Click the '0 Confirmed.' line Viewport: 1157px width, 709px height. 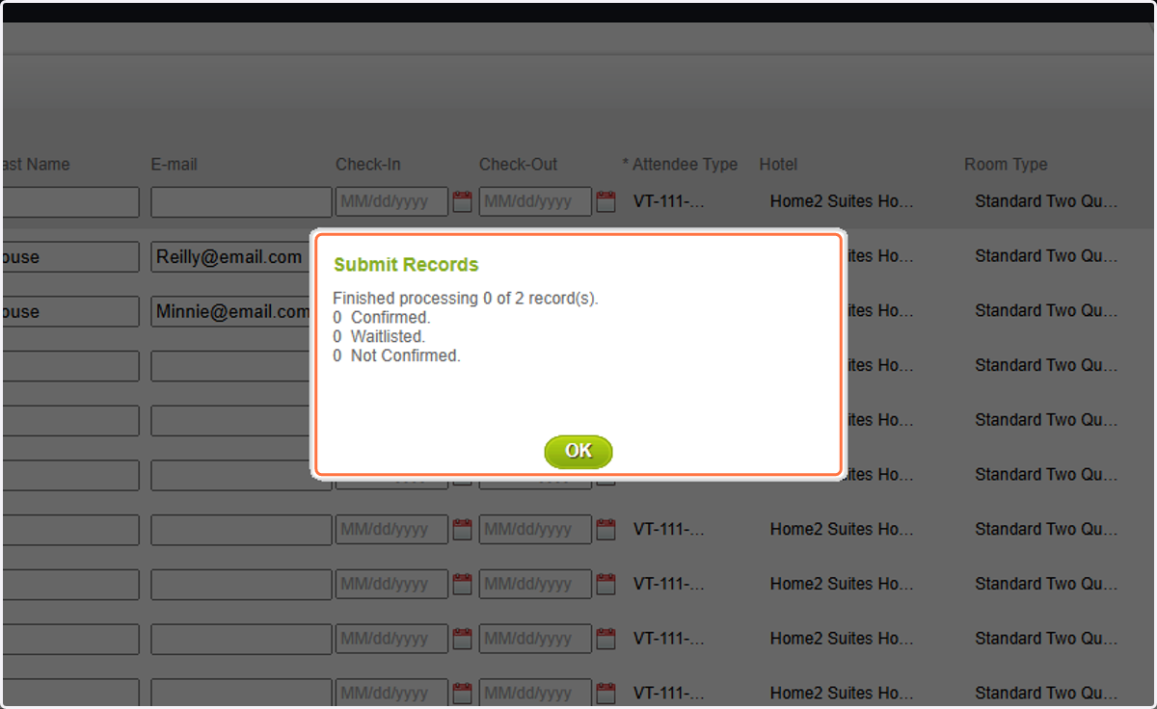click(x=382, y=318)
